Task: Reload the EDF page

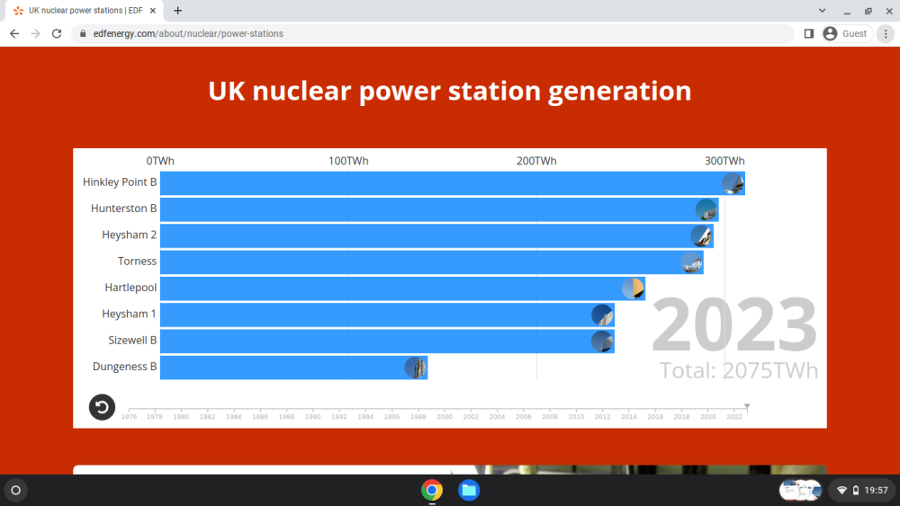Action: point(56,34)
